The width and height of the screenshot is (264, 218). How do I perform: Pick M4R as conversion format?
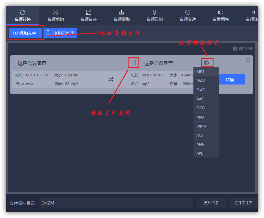tap(206, 144)
